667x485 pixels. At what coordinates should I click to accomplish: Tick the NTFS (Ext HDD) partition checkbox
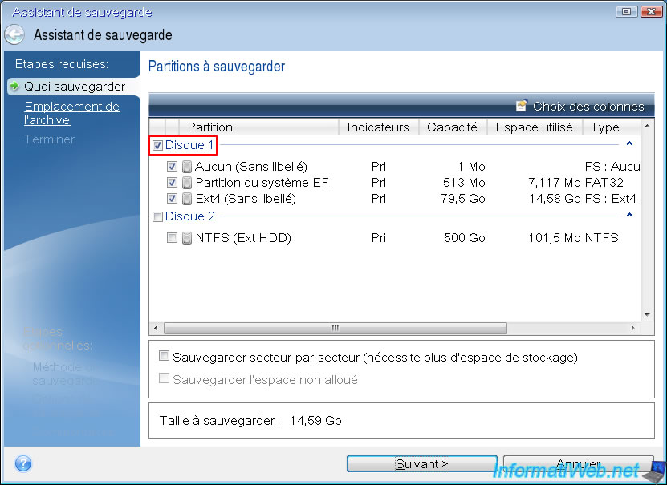(x=172, y=238)
